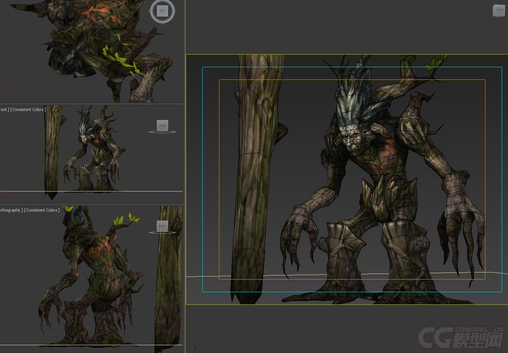This screenshot has height=353, width=508.
Task: Click the Front ViewCube in large viewport
Action: tap(499, 10)
